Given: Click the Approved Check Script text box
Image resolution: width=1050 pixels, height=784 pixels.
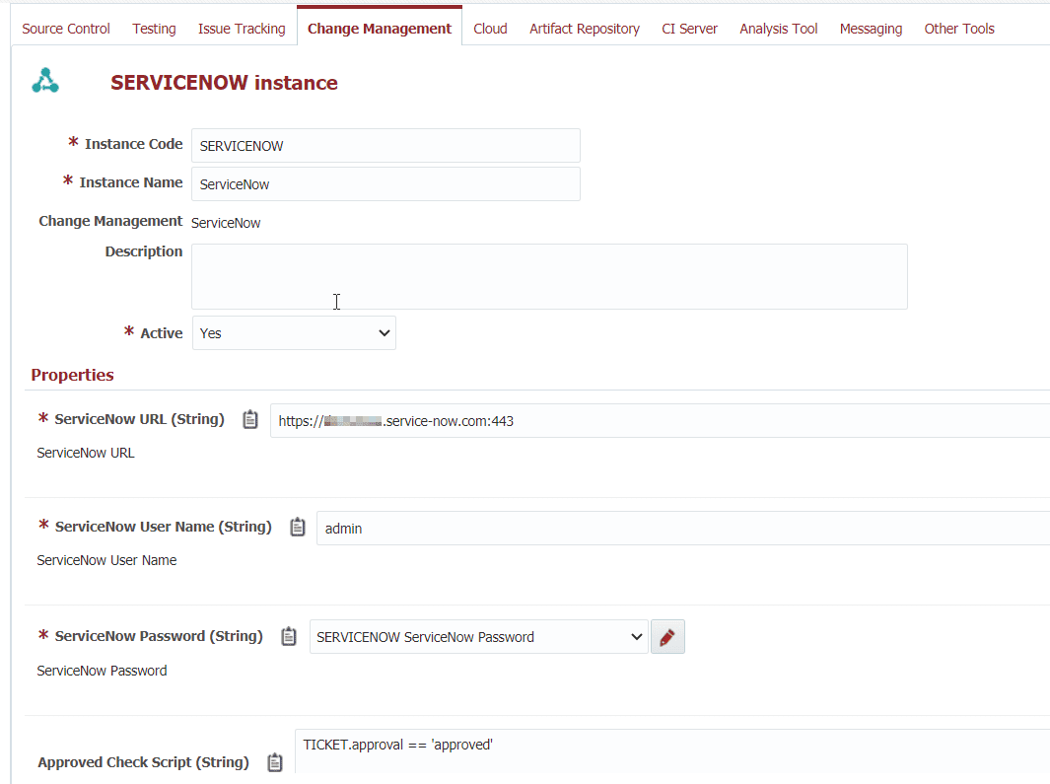Looking at the screenshot, I should click(672, 753).
